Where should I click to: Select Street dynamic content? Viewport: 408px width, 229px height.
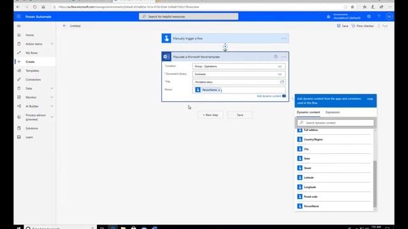click(334, 168)
